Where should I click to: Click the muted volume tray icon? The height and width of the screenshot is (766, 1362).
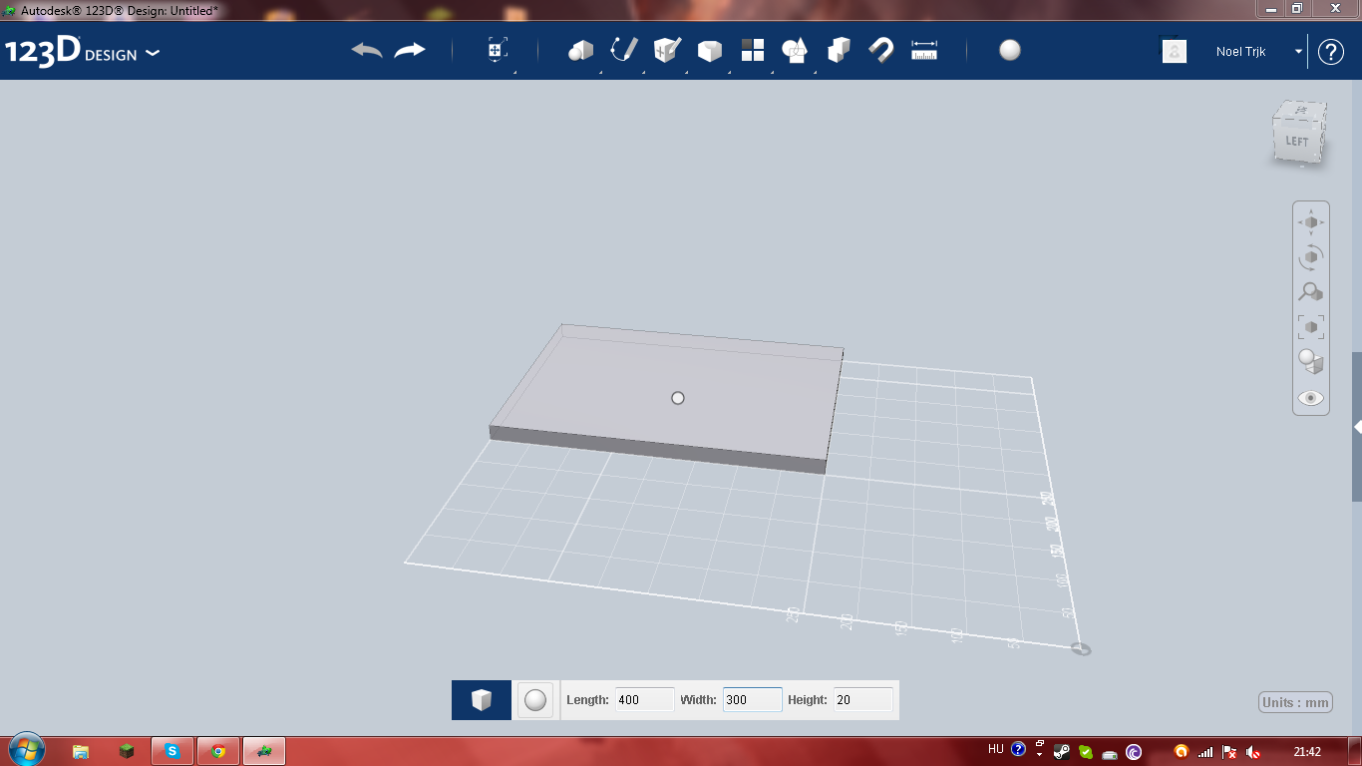(1253, 752)
